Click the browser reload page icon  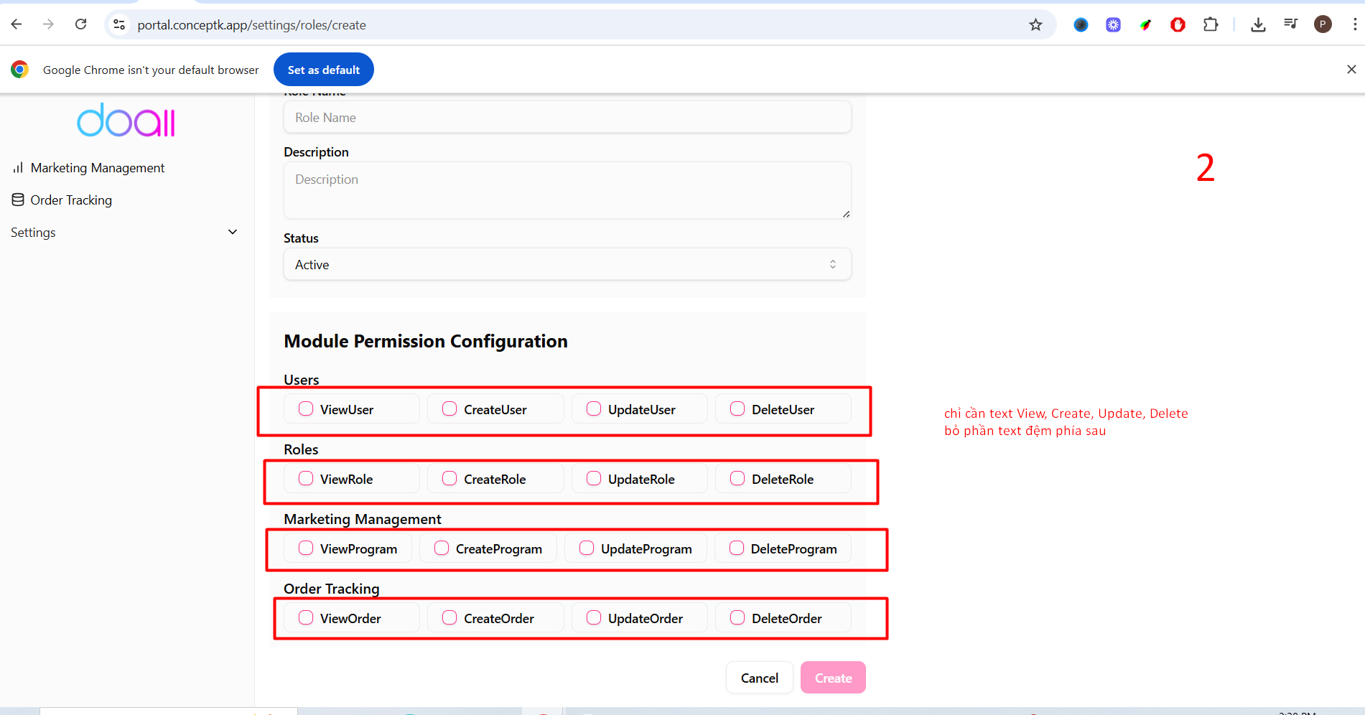click(x=81, y=24)
